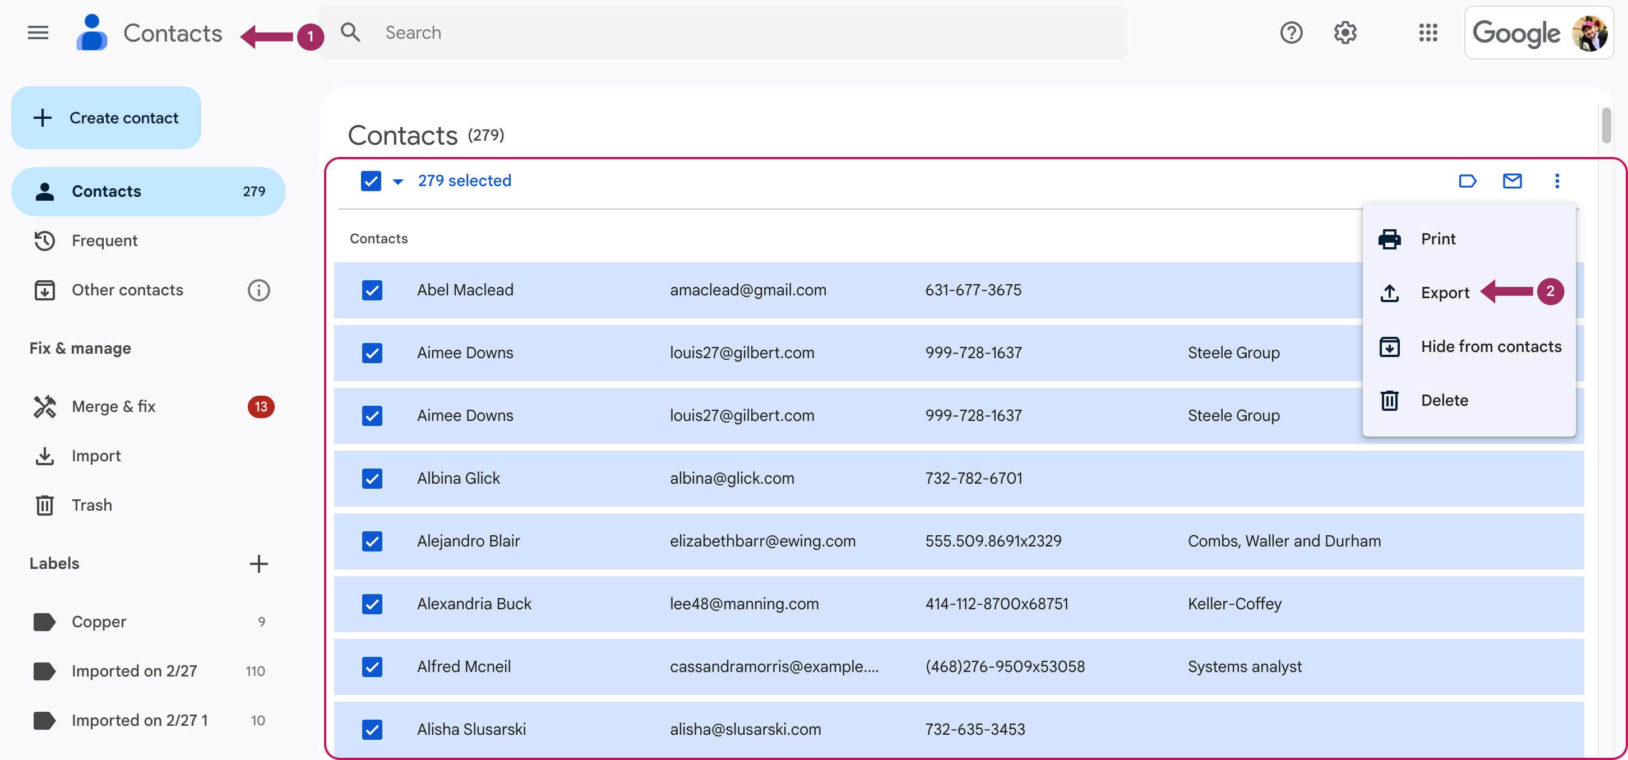Viewport: 1628px width, 760px height.
Task: Expand the selection options dropdown arrow
Action: [x=397, y=182]
